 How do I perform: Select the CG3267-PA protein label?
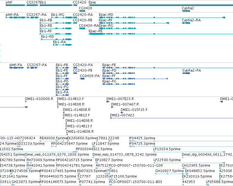point(37,65)
